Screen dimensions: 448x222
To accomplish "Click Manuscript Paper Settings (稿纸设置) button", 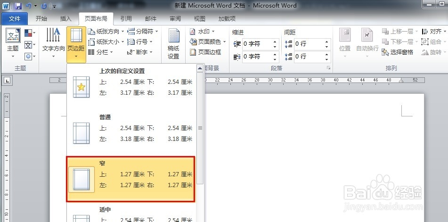I will pyautogui.click(x=173, y=44).
